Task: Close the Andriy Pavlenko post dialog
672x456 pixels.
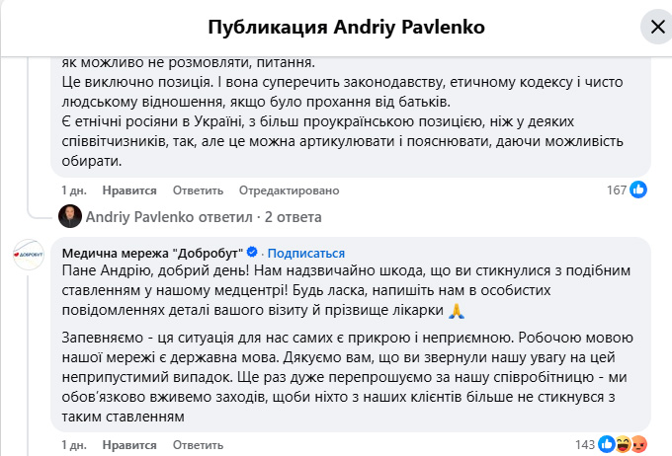Action: (x=656, y=26)
